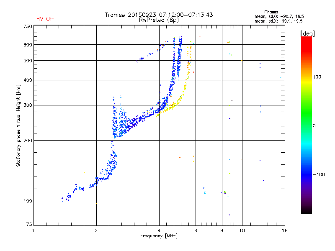Click x-axis tick label '16'
The height and width of the screenshot is (251, 335).
[285, 231]
